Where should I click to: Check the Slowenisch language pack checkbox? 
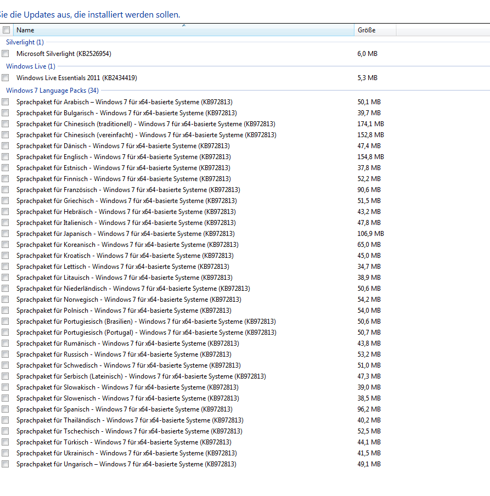point(5,398)
